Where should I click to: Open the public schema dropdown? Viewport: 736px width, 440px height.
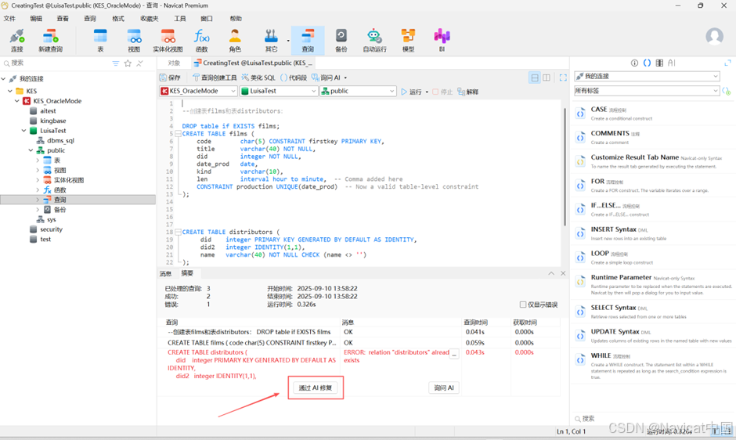(358, 91)
